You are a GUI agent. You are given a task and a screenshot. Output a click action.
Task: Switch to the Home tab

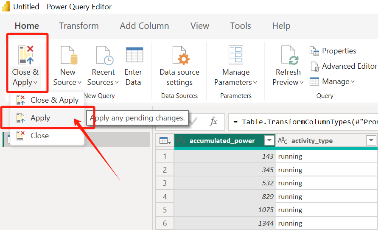pyautogui.click(x=27, y=26)
